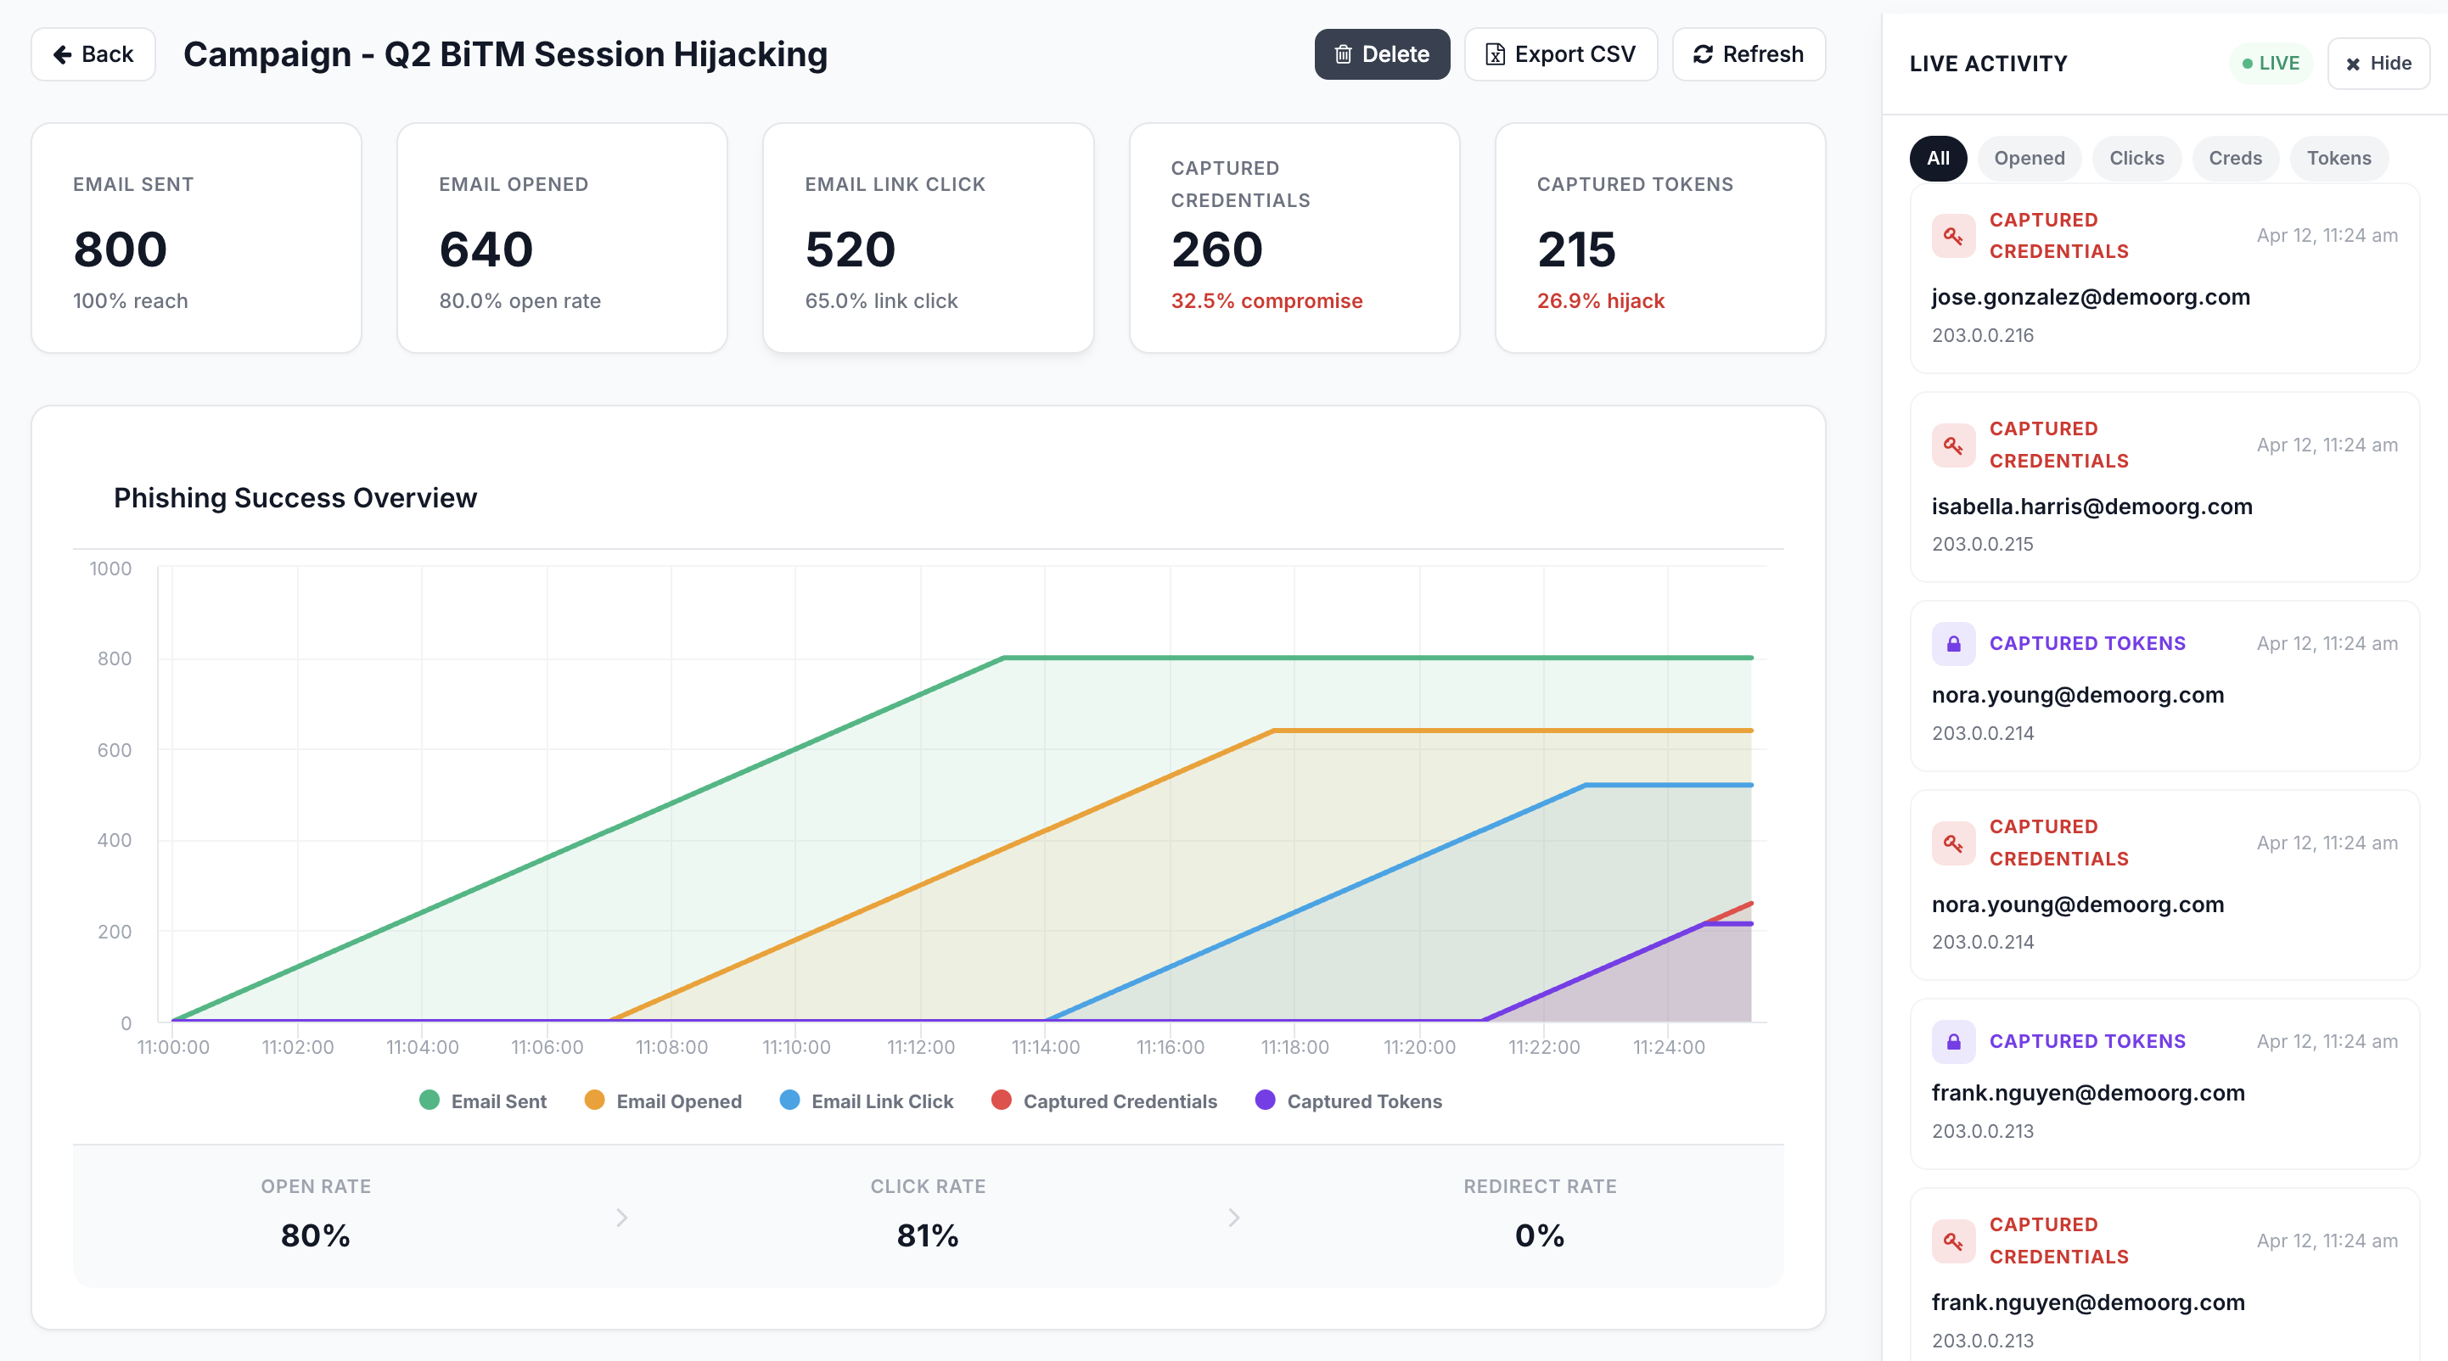Open the Email Link Click 520 card

click(929, 238)
